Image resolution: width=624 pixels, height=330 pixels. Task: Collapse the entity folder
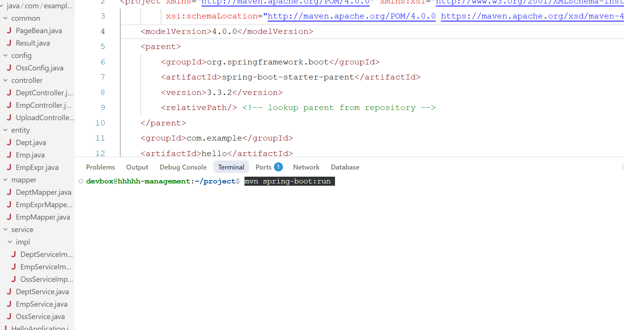pos(5,130)
